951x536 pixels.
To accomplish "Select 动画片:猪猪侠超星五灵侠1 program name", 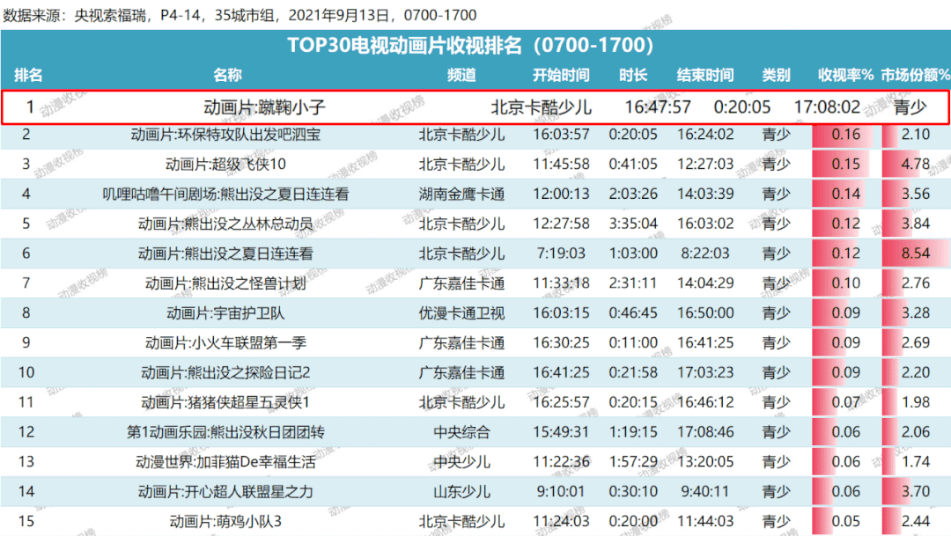I will click(225, 402).
